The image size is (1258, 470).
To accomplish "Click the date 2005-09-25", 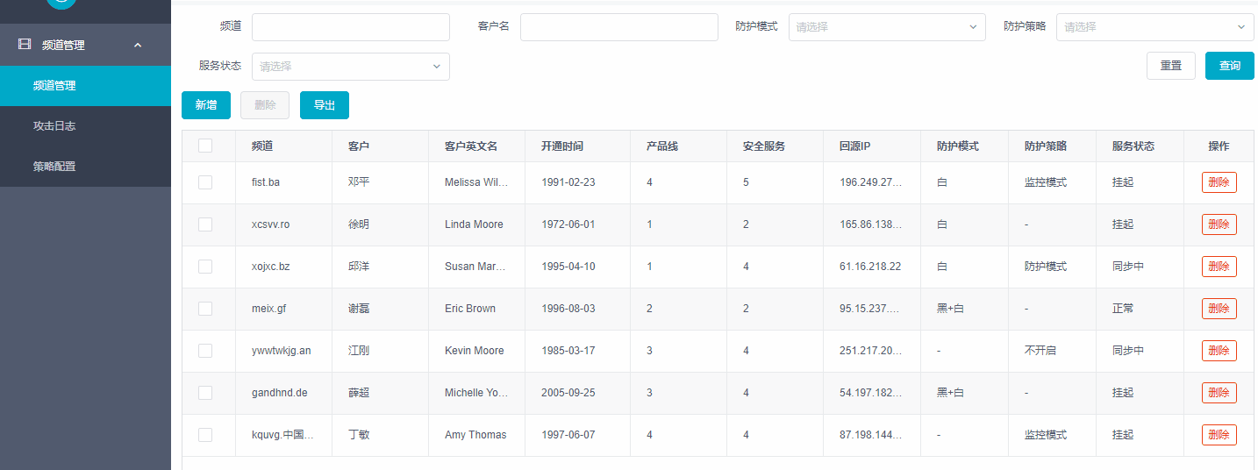I will (568, 393).
